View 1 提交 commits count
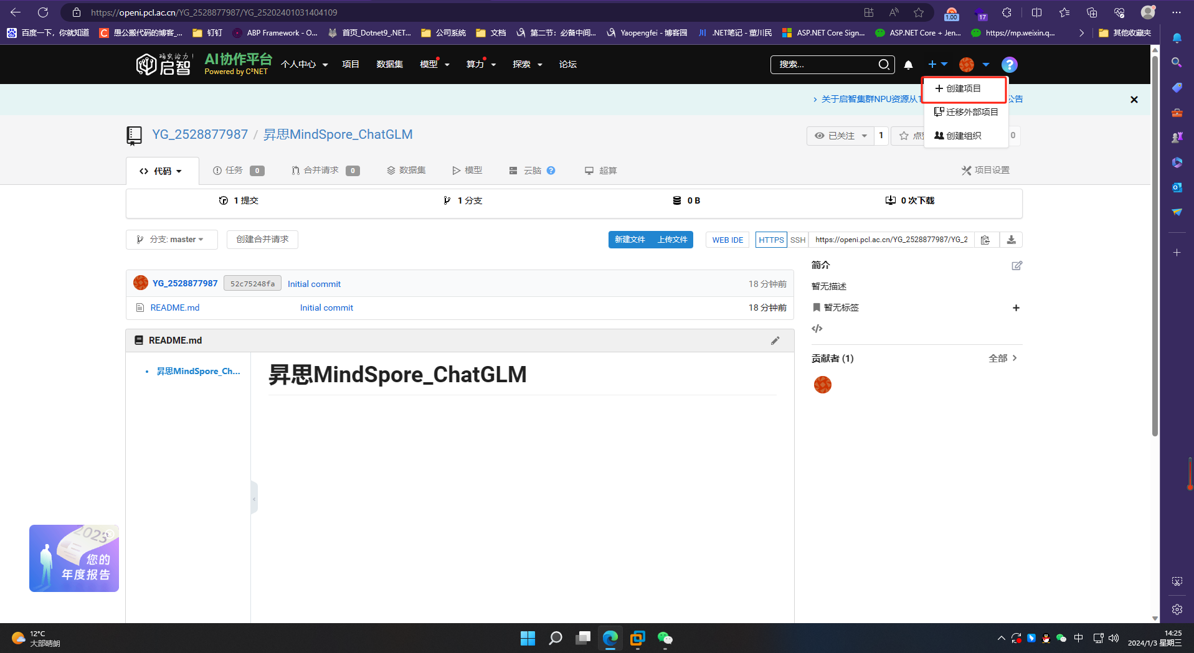 (x=239, y=200)
